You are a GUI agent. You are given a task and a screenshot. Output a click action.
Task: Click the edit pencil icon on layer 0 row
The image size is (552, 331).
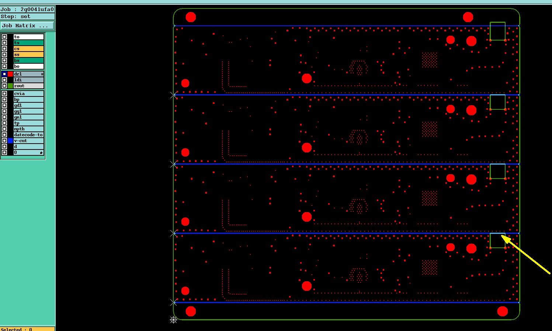[41, 152]
